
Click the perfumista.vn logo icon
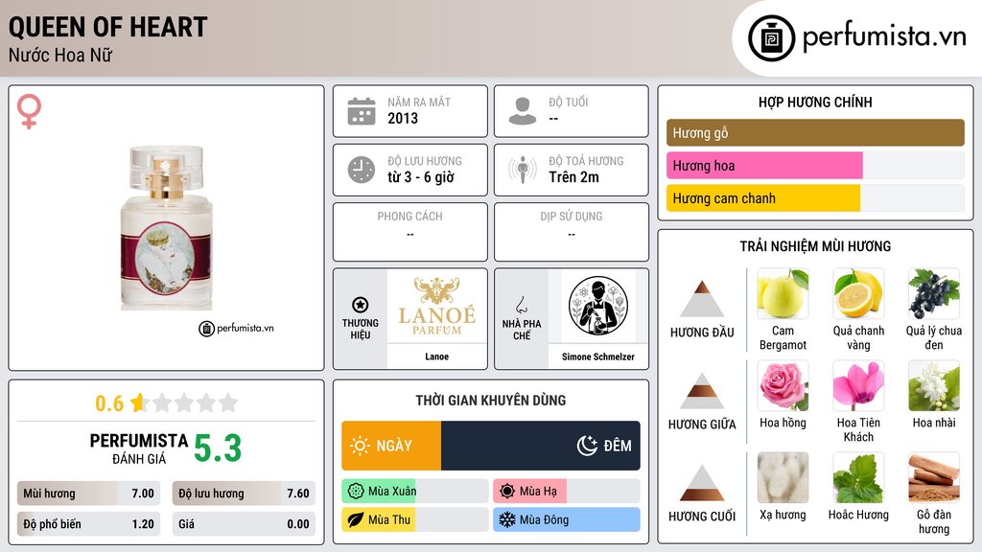[771, 38]
